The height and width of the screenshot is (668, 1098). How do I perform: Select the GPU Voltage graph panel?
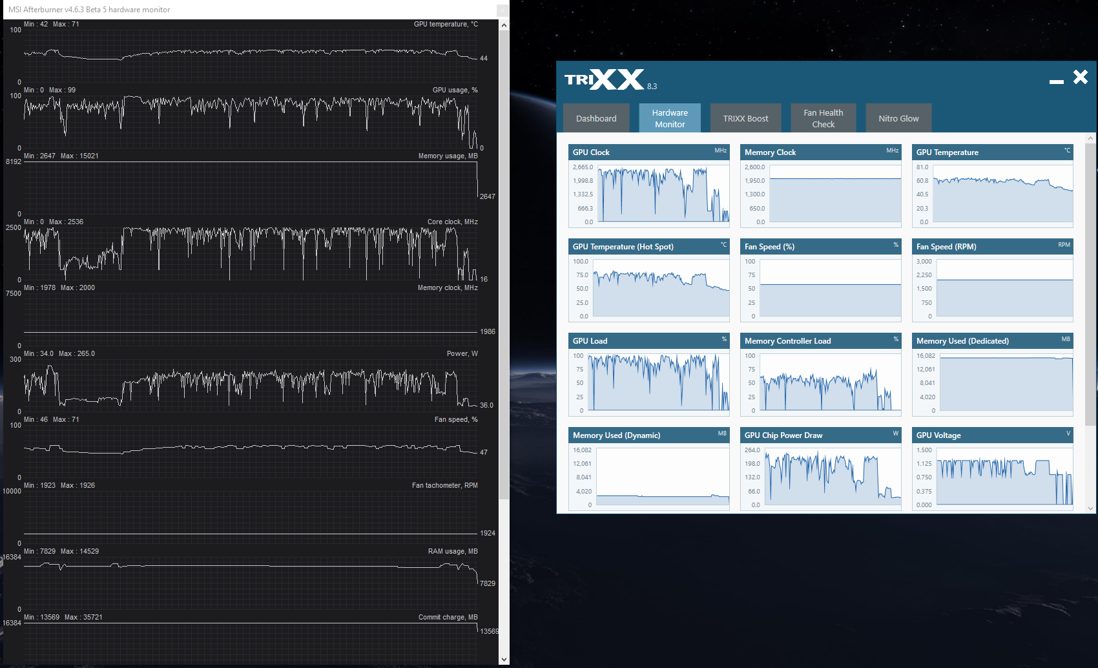(x=993, y=469)
